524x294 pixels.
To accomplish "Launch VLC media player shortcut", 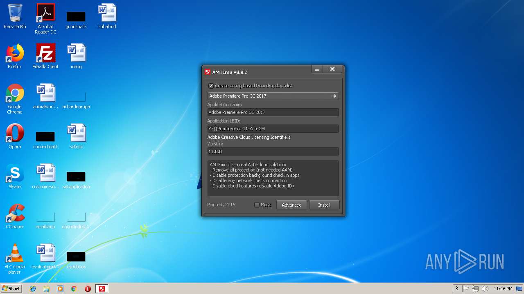I will (x=15, y=259).
